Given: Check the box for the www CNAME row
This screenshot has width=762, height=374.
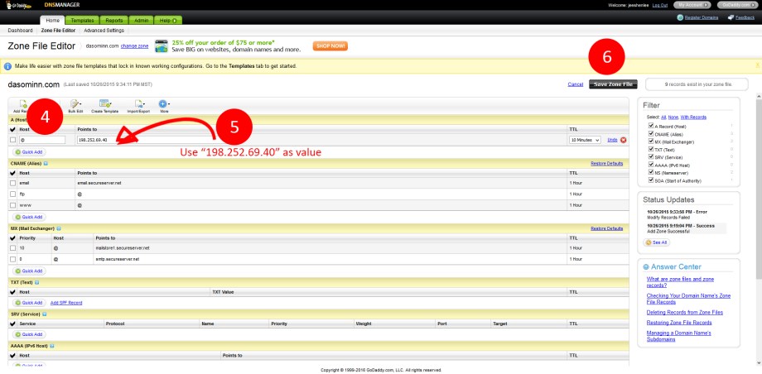Looking at the screenshot, I should [13, 205].
